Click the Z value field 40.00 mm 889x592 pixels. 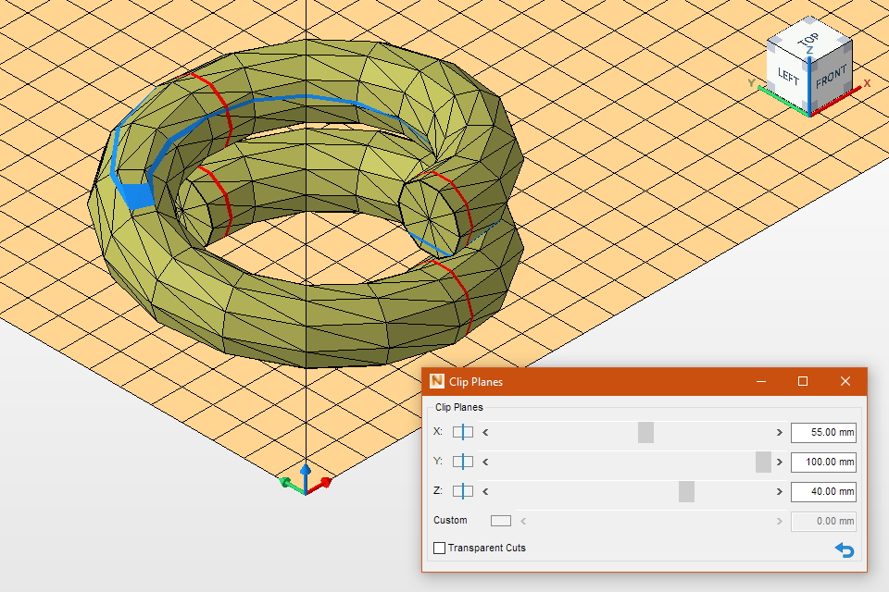[823, 491]
